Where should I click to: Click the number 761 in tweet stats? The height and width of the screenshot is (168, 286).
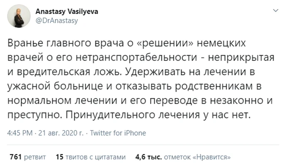15,157
